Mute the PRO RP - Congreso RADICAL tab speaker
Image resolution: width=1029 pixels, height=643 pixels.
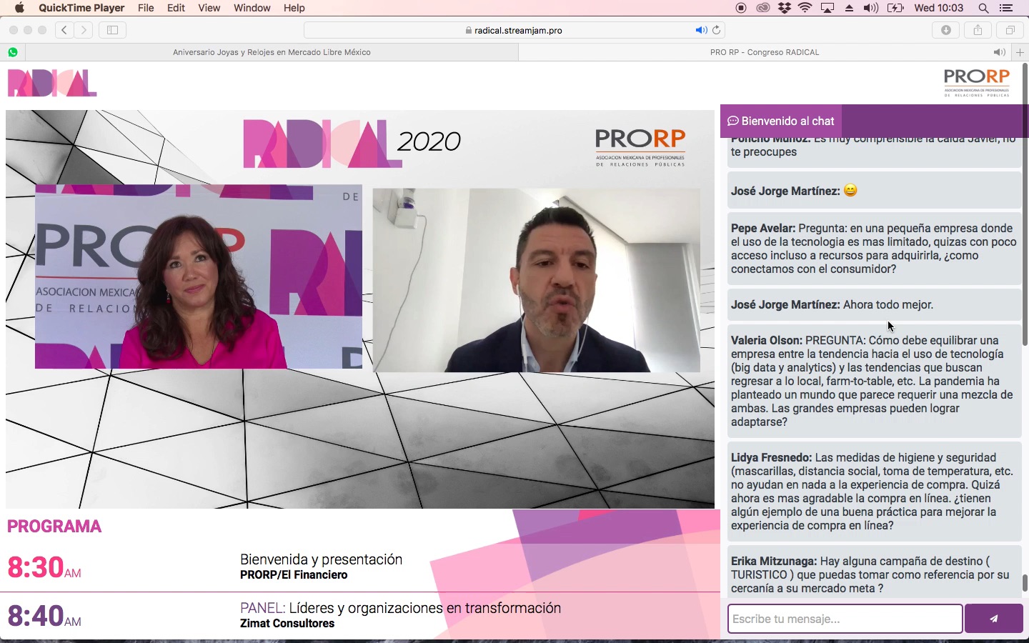tap(1000, 52)
